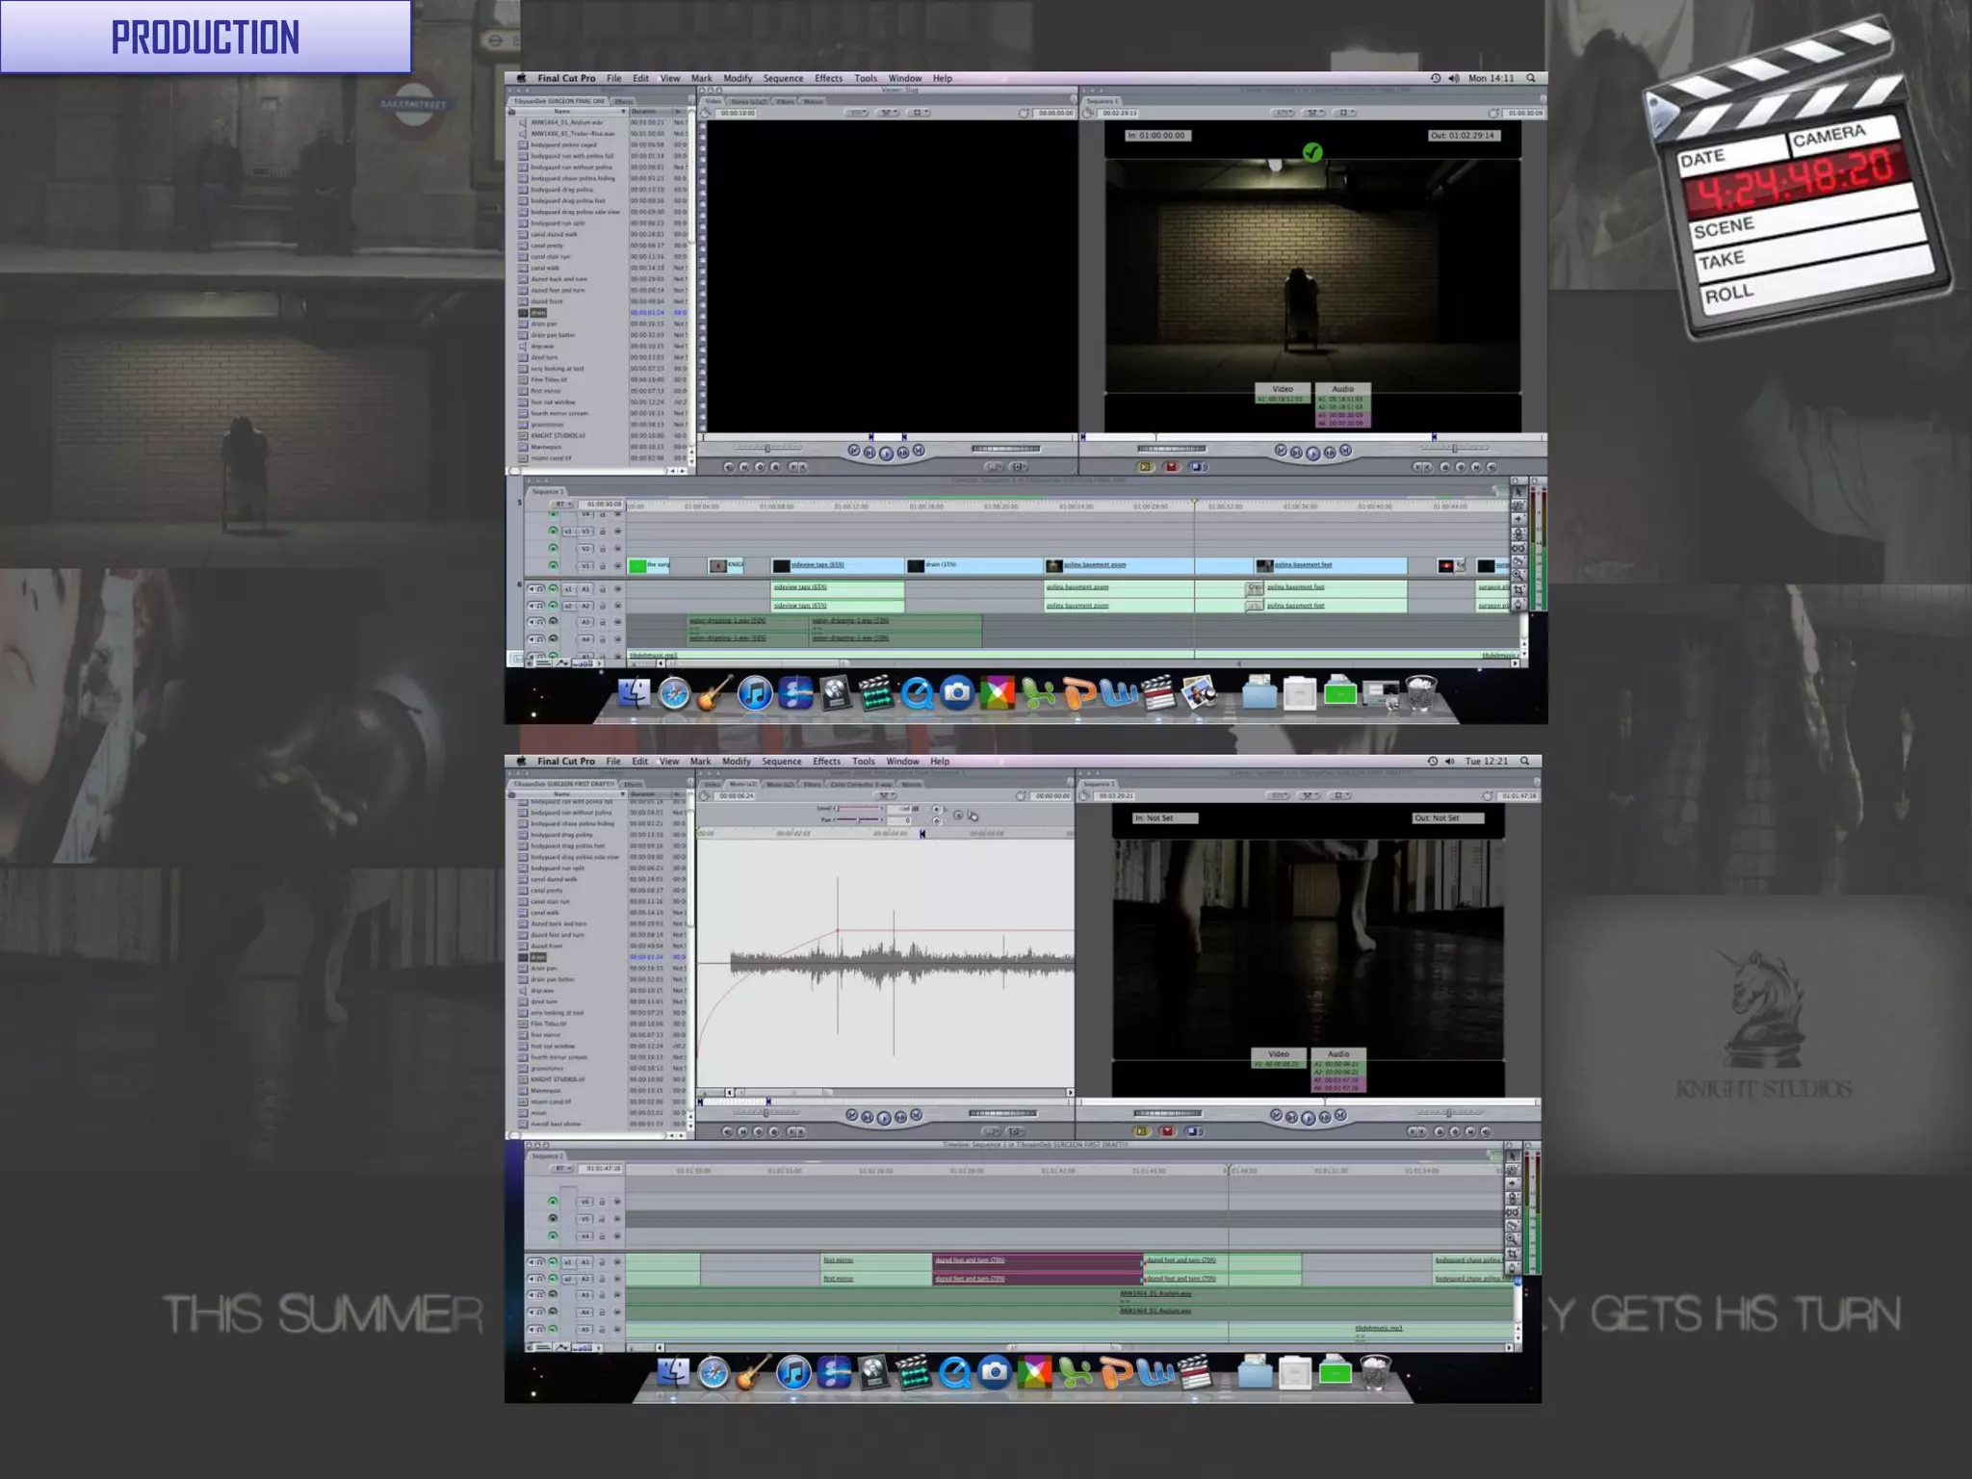Screen dimensions: 1972x1479
Task: Select the Crop tool in upper tool palette
Action: tap(1518, 589)
